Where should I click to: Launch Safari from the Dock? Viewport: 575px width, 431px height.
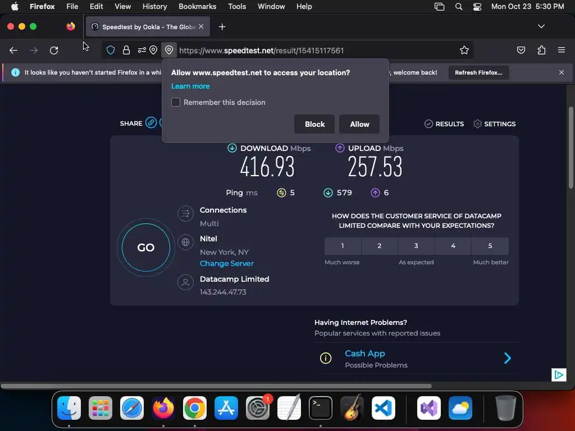coord(132,408)
